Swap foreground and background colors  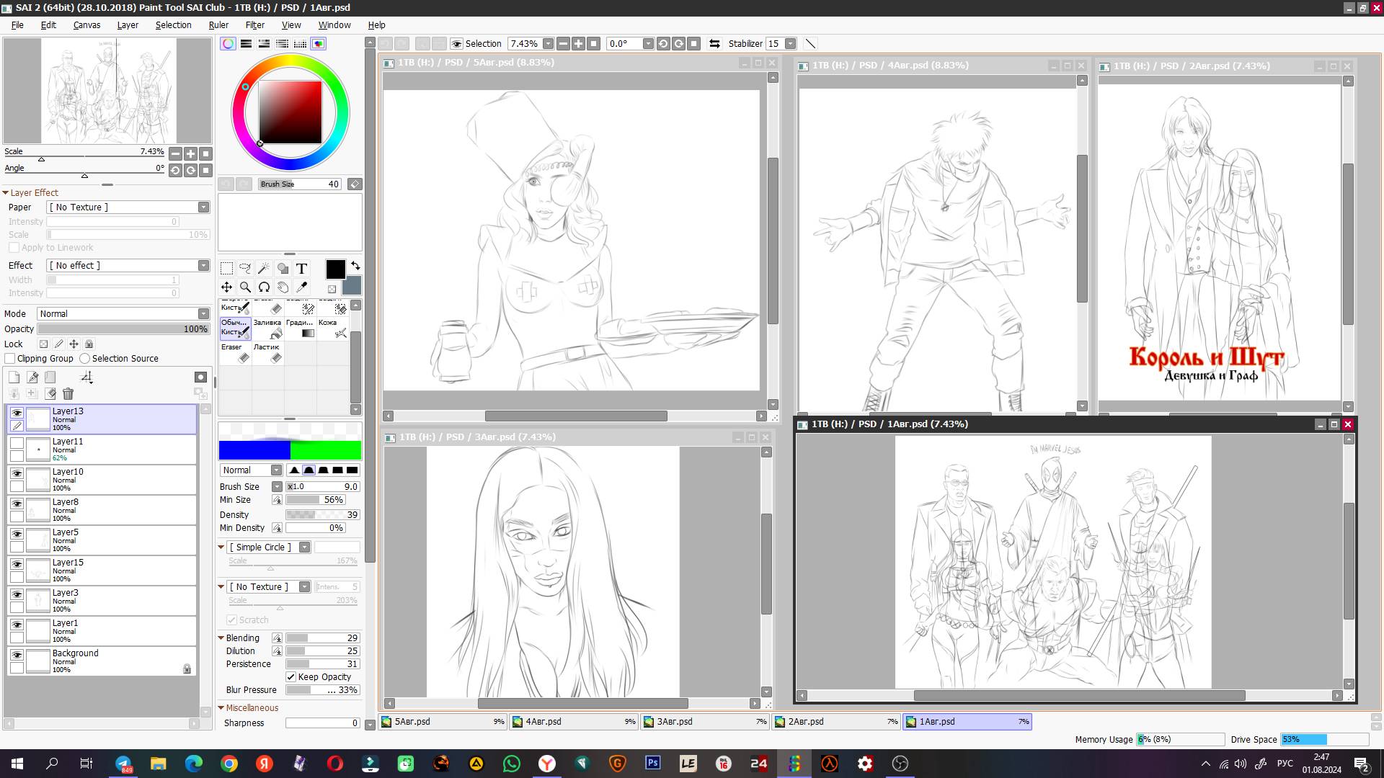355,266
